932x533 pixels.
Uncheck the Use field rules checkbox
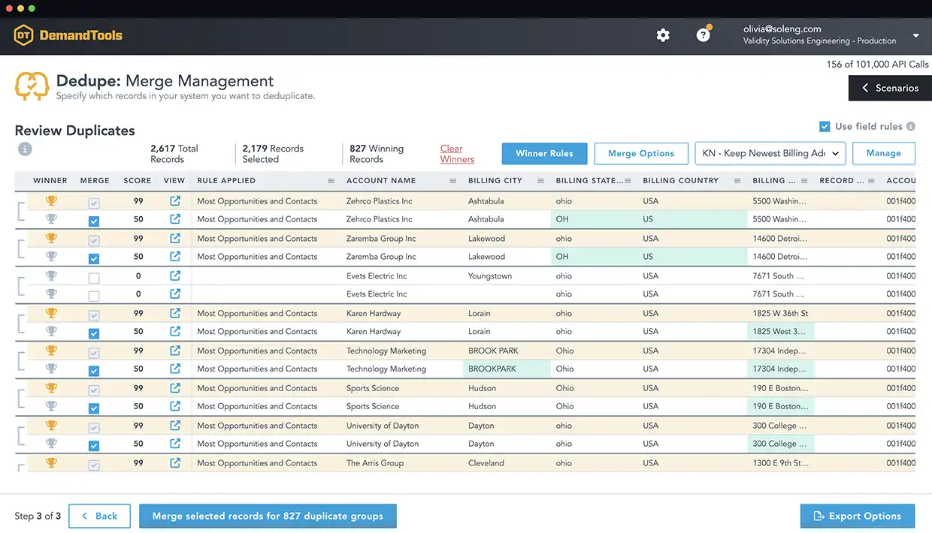[825, 127]
